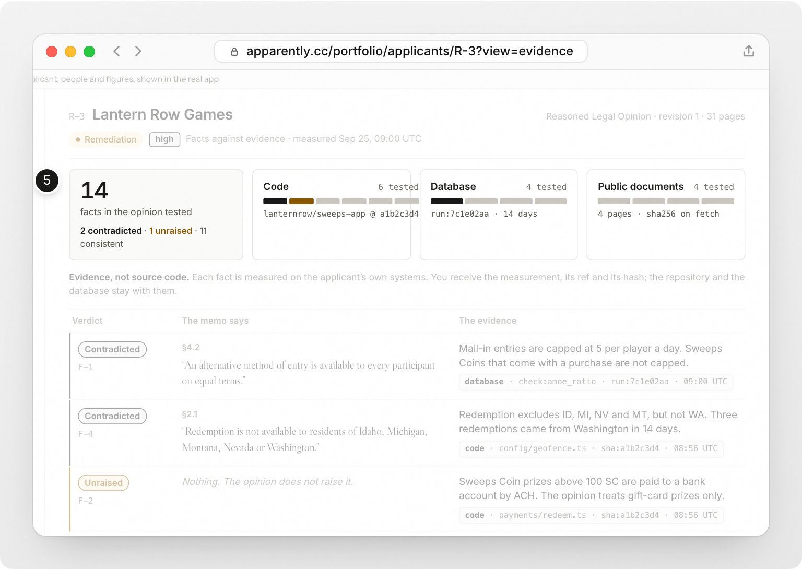
Task: Click the high priority tag
Action: [164, 139]
